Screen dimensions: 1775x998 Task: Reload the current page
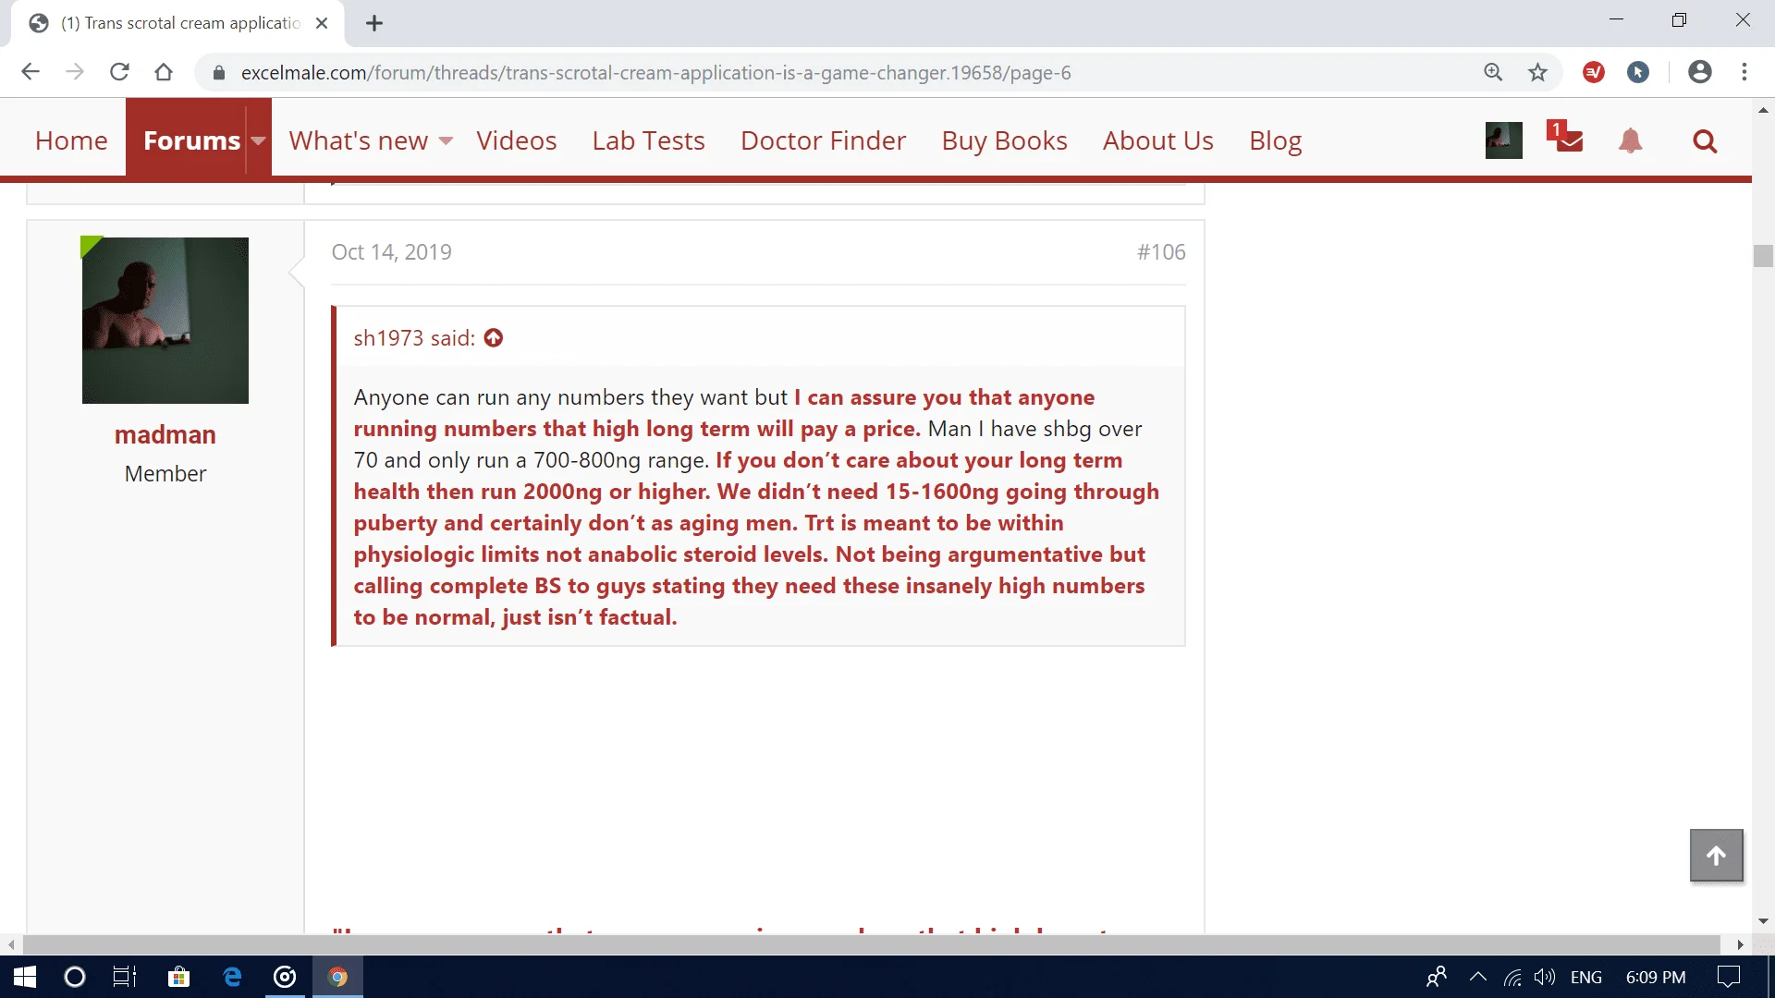coord(119,72)
